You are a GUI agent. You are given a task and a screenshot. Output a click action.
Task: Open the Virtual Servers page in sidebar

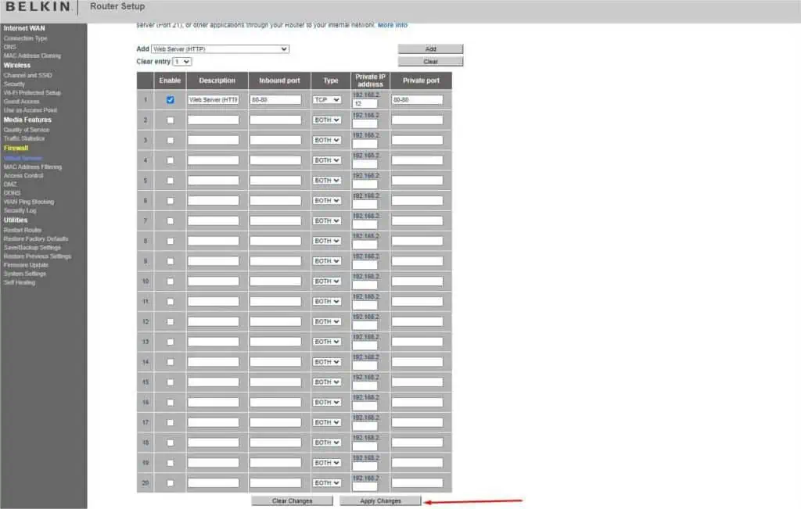tap(23, 157)
